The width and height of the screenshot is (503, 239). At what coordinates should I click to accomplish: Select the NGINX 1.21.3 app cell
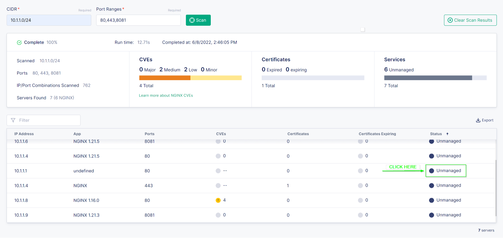(x=86, y=215)
